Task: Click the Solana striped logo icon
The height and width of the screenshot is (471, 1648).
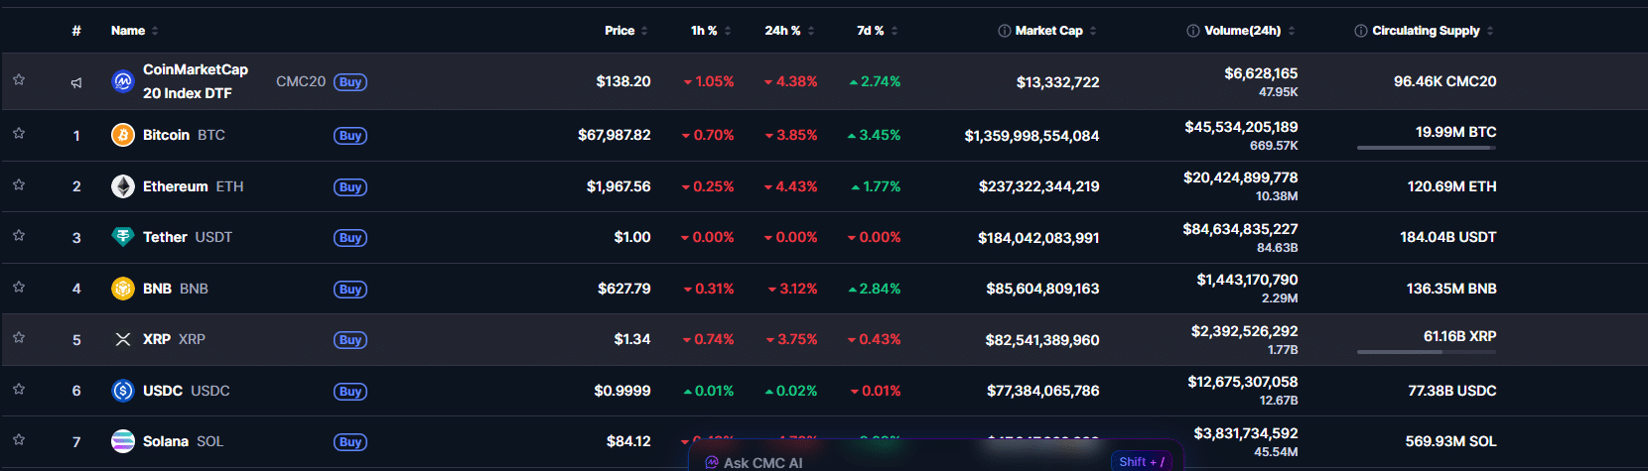Action: (123, 441)
